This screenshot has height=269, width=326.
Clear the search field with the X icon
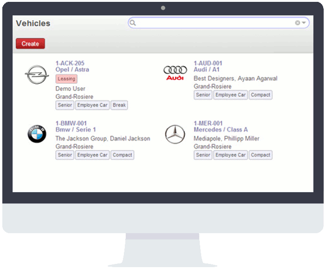coord(298,23)
